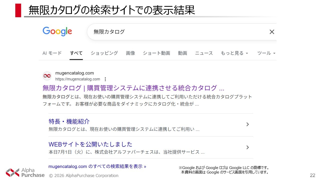320x180 pixels.
Task: Go to the ニュース tab
Action: click(204, 53)
